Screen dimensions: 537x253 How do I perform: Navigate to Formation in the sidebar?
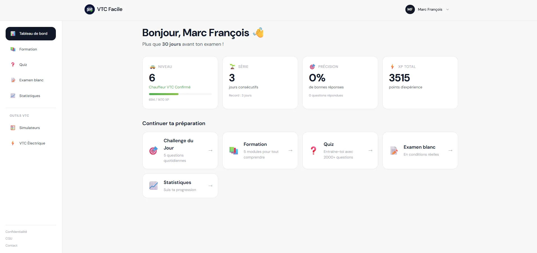[28, 49]
